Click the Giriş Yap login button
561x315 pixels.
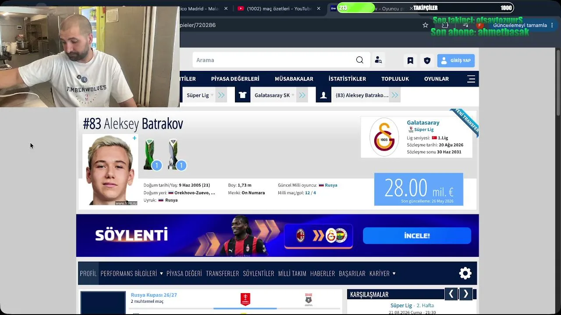pos(456,60)
